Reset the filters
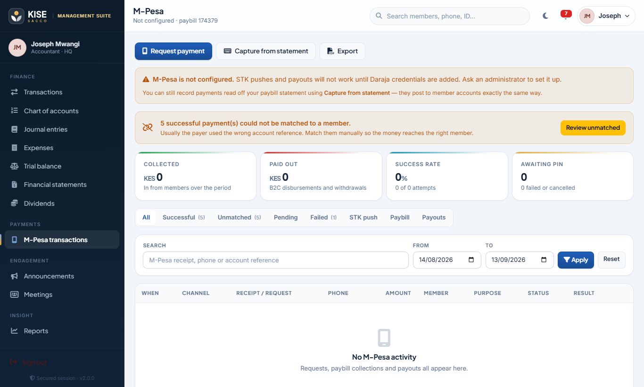Screen dimensions: 644x387 (611, 260)
